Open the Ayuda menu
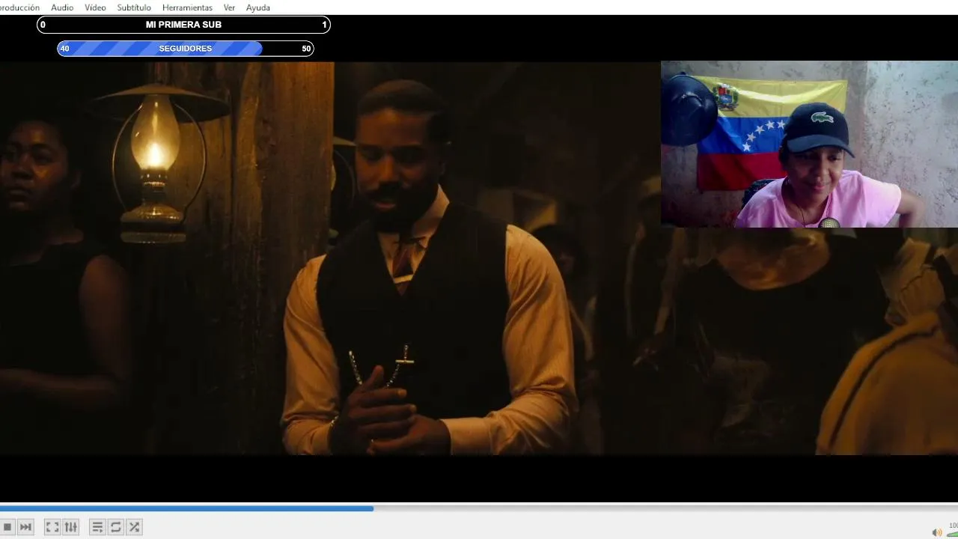The height and width of the screenshot is (539, 958). coord(258,7)
